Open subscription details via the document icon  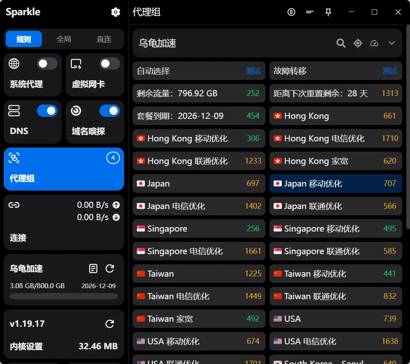(x=93, y=268)
